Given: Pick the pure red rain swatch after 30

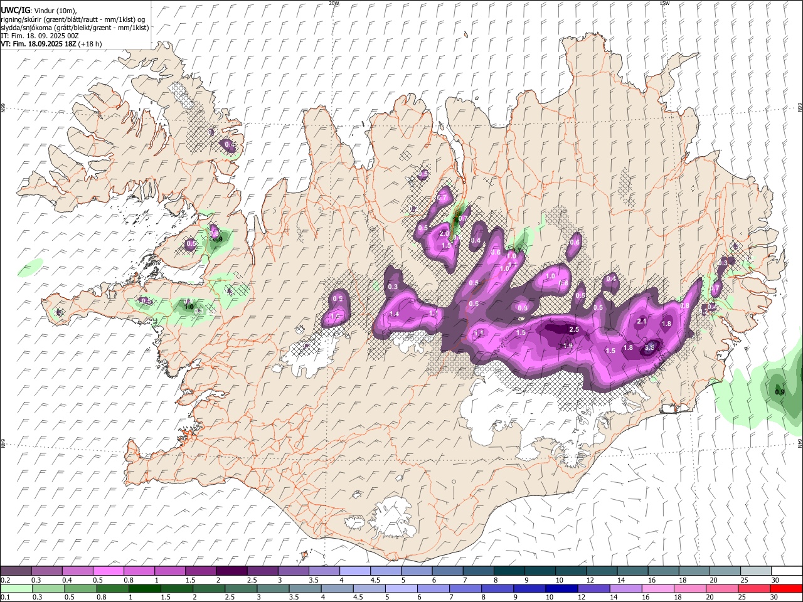Looking at the screenshot, I should coord(785,588).
